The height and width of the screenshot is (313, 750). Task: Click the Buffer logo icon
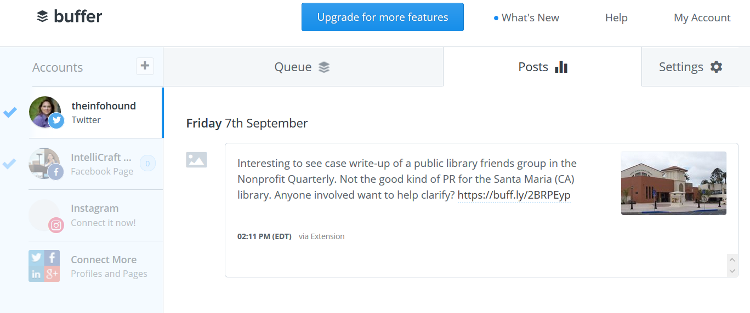tap(42, 17)
